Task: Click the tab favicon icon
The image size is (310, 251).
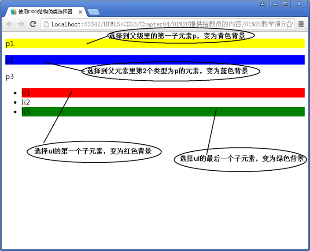Action: pos(14,12)
